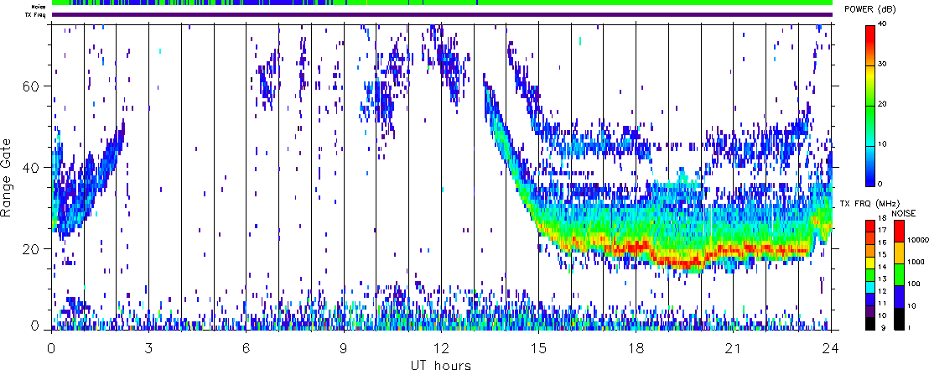Click the 11 MHz label in TX FRQ legend
The height and width of the screenshot is (370, 929).
point(883,303)
